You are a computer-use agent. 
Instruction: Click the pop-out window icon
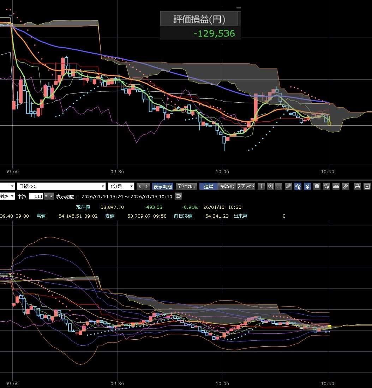click(367, 186)
